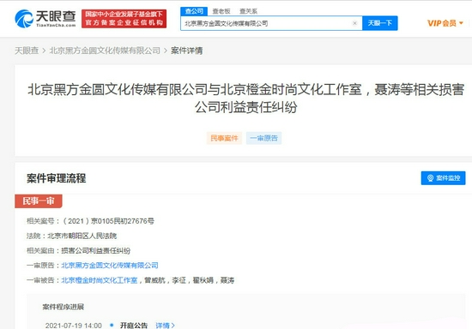The image size is (472, 329).
Task: Open the Tianyancha home logo
Action: [x=45, y=19]
